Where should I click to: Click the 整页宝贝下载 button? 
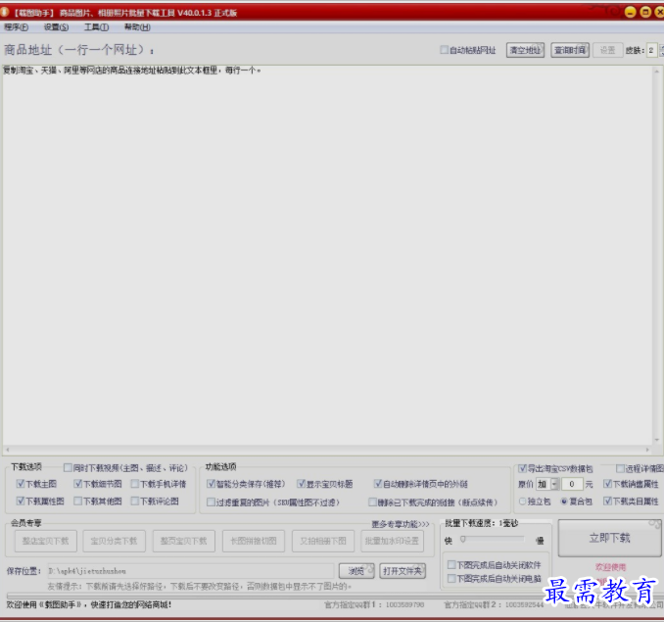(x=184, y=541)
